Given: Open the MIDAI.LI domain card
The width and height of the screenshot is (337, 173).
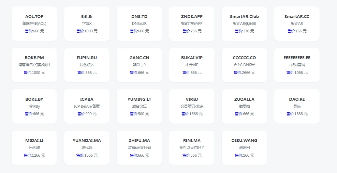Looking at the screenshot, I should coord(34,141).
